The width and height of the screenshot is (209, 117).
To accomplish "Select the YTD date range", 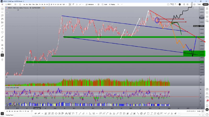I will click(20, 111).
